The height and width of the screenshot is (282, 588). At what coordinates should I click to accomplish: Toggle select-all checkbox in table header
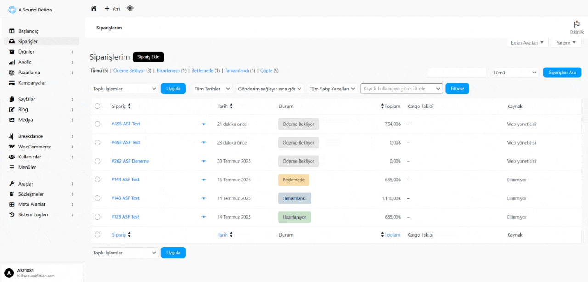(97, 106)
